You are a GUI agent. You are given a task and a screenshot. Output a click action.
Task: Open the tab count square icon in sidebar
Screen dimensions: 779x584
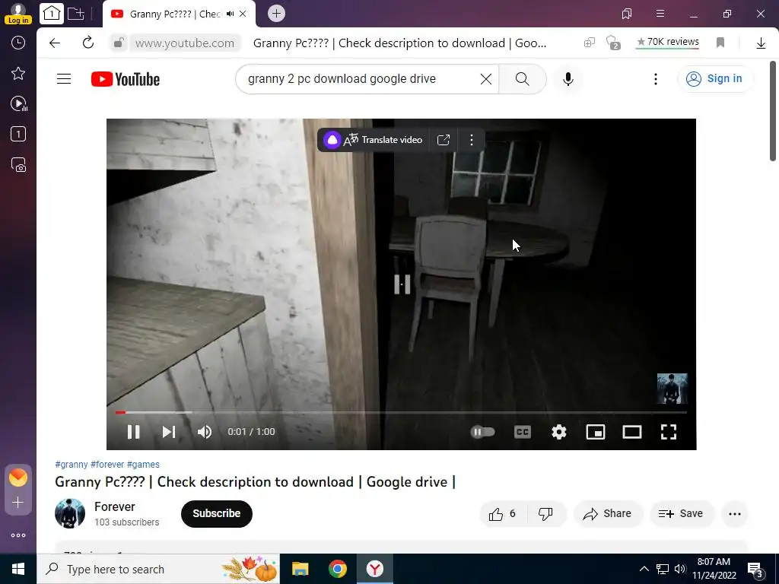(18, 134)
